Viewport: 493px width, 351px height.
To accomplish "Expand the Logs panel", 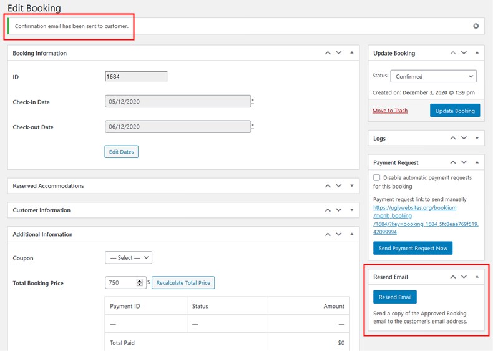I will (477, 138).
